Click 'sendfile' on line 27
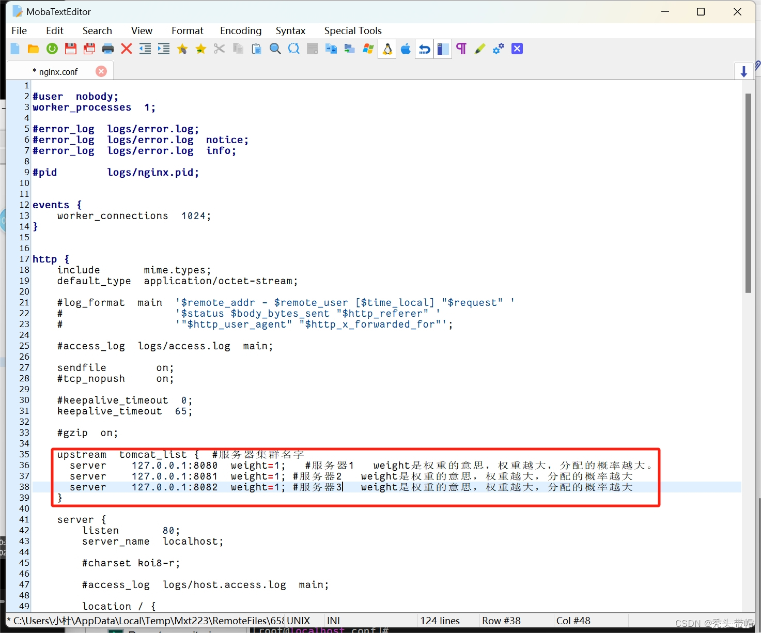 82,368
